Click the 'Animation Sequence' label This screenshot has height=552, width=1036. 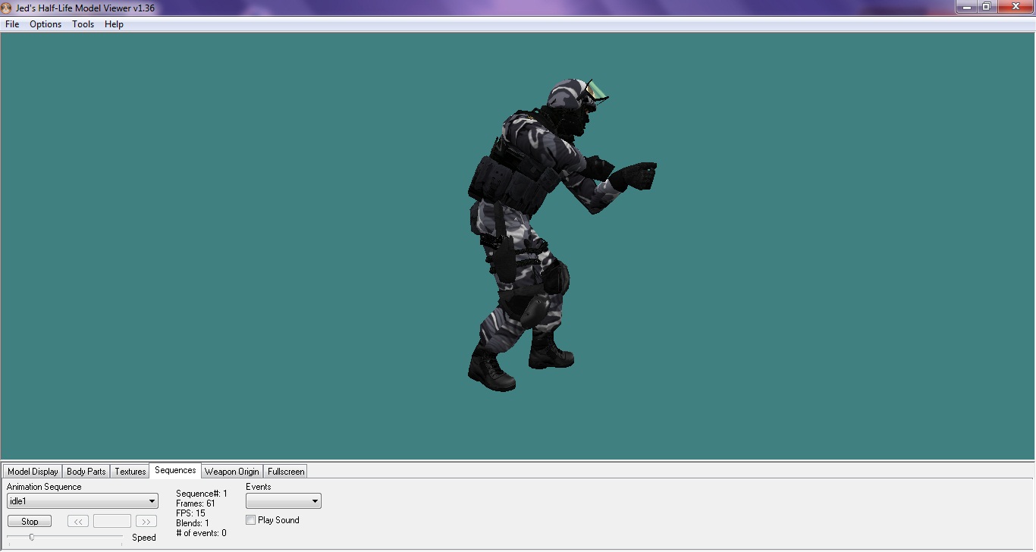click(44, 487)
